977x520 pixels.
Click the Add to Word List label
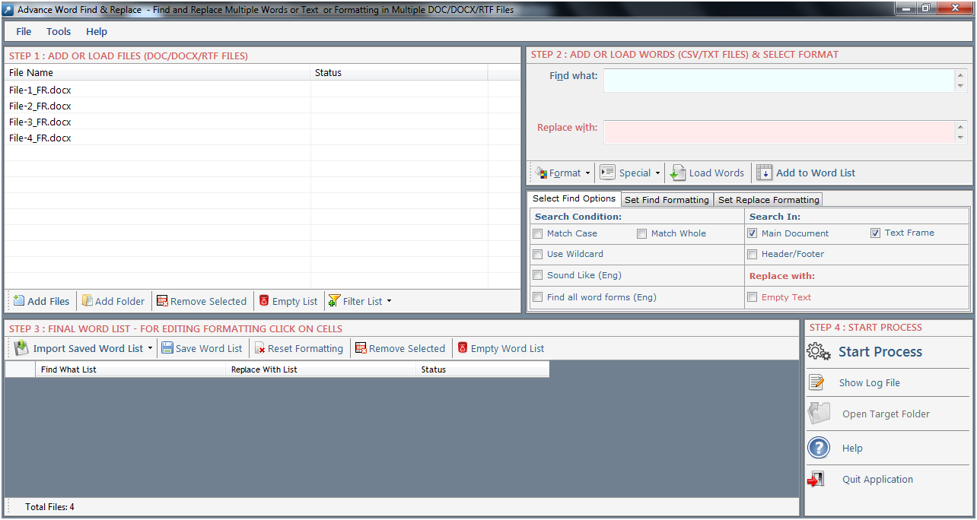816,173
